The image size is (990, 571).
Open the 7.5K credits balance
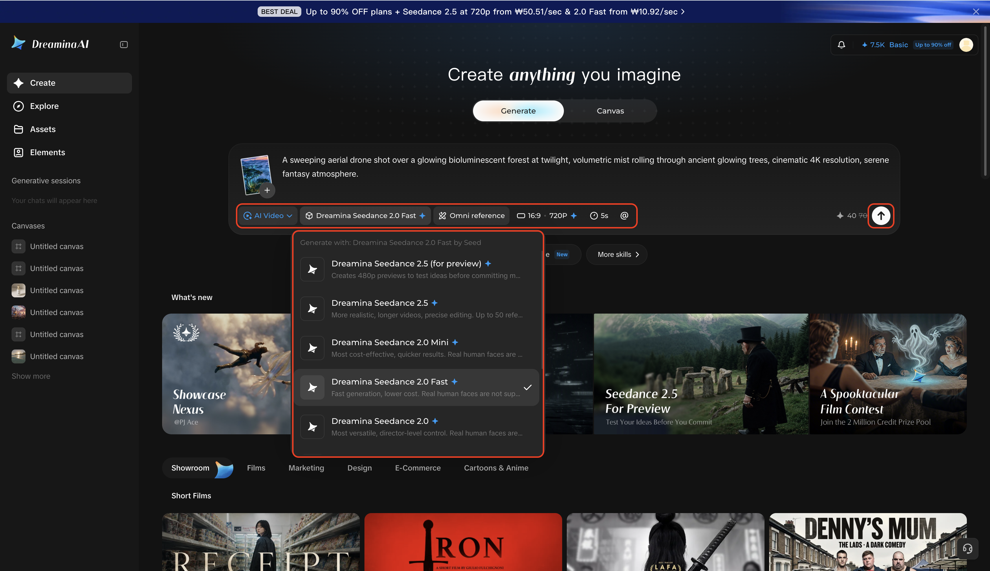873,45
